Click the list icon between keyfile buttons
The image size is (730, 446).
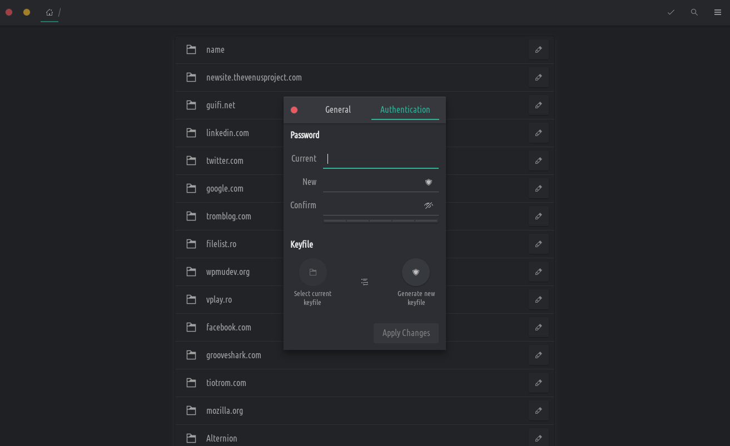[365, 282]
